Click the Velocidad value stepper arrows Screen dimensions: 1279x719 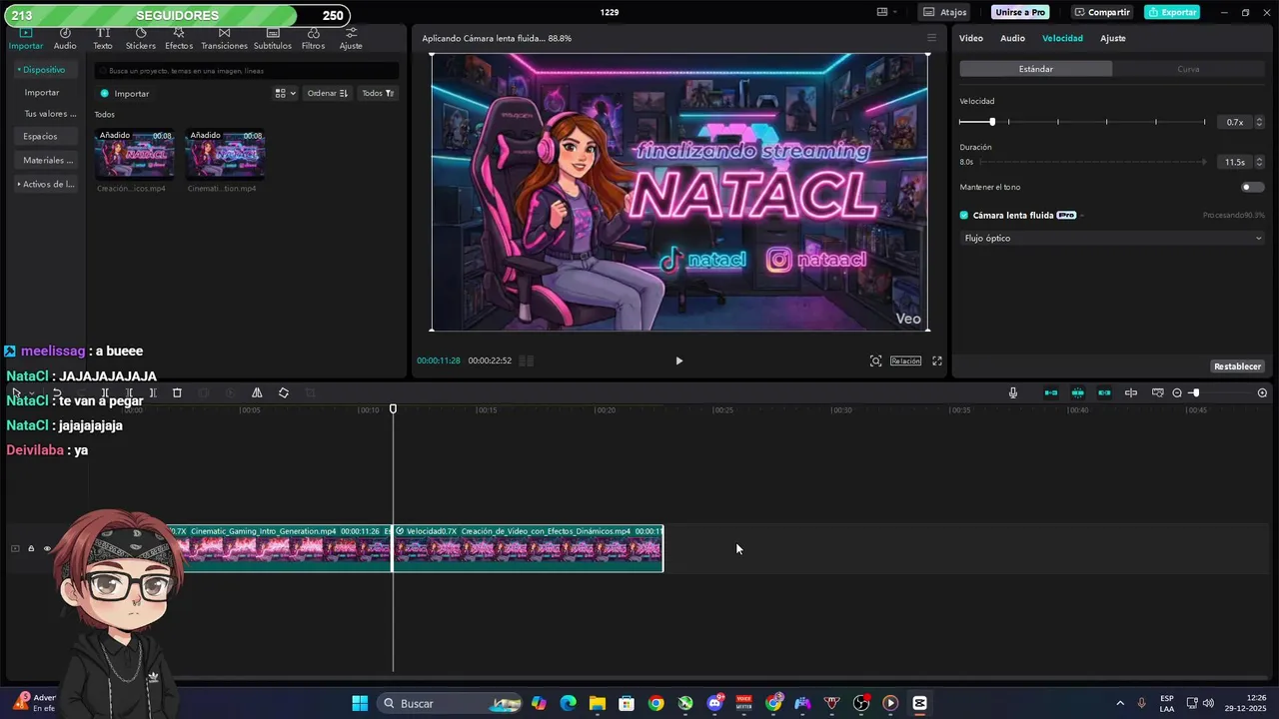(1259, 122)
